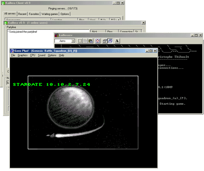
Task: Open the Waiting games tab
Action: [x=50, y=14]
